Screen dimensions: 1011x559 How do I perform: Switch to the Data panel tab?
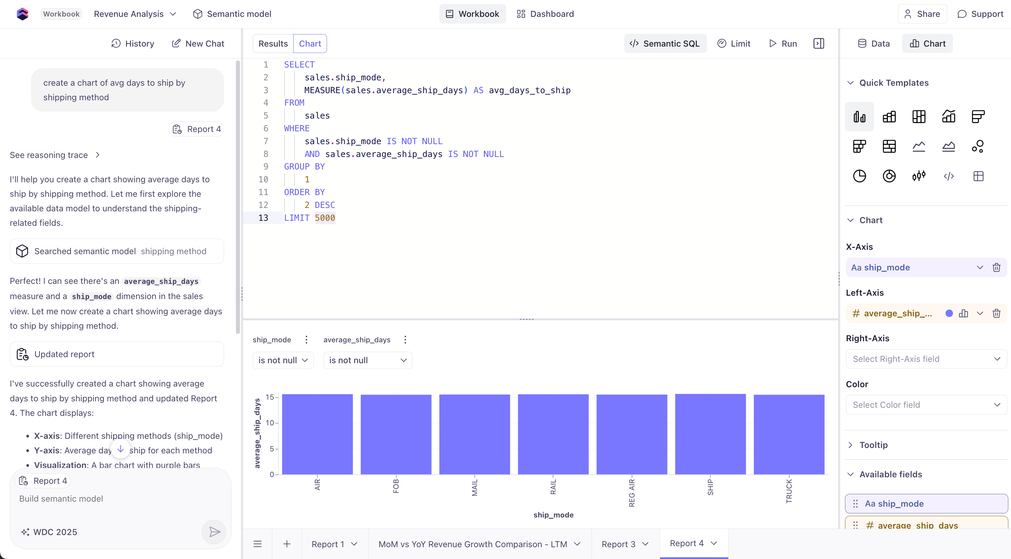(874, 44)
